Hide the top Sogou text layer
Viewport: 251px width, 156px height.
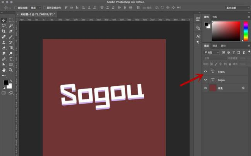[x=206, y=71]
